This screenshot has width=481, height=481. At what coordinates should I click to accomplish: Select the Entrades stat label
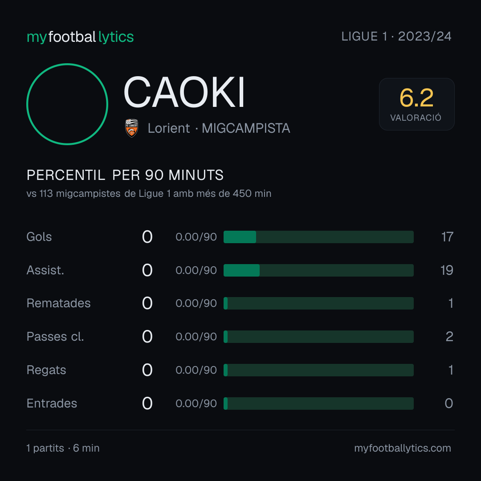coord(52,404)
